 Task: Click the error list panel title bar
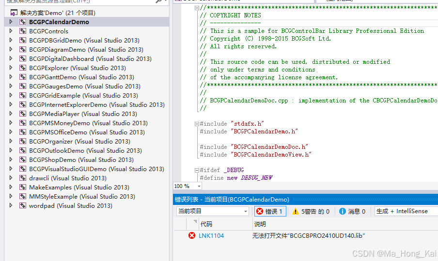[x=305, y=199]
